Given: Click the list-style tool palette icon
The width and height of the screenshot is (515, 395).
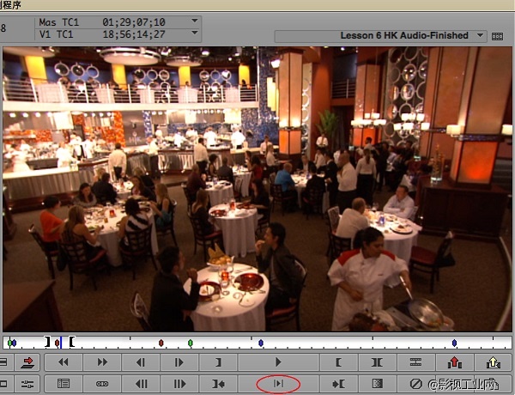Looking at the screenshot, I should tap(63, 384).
